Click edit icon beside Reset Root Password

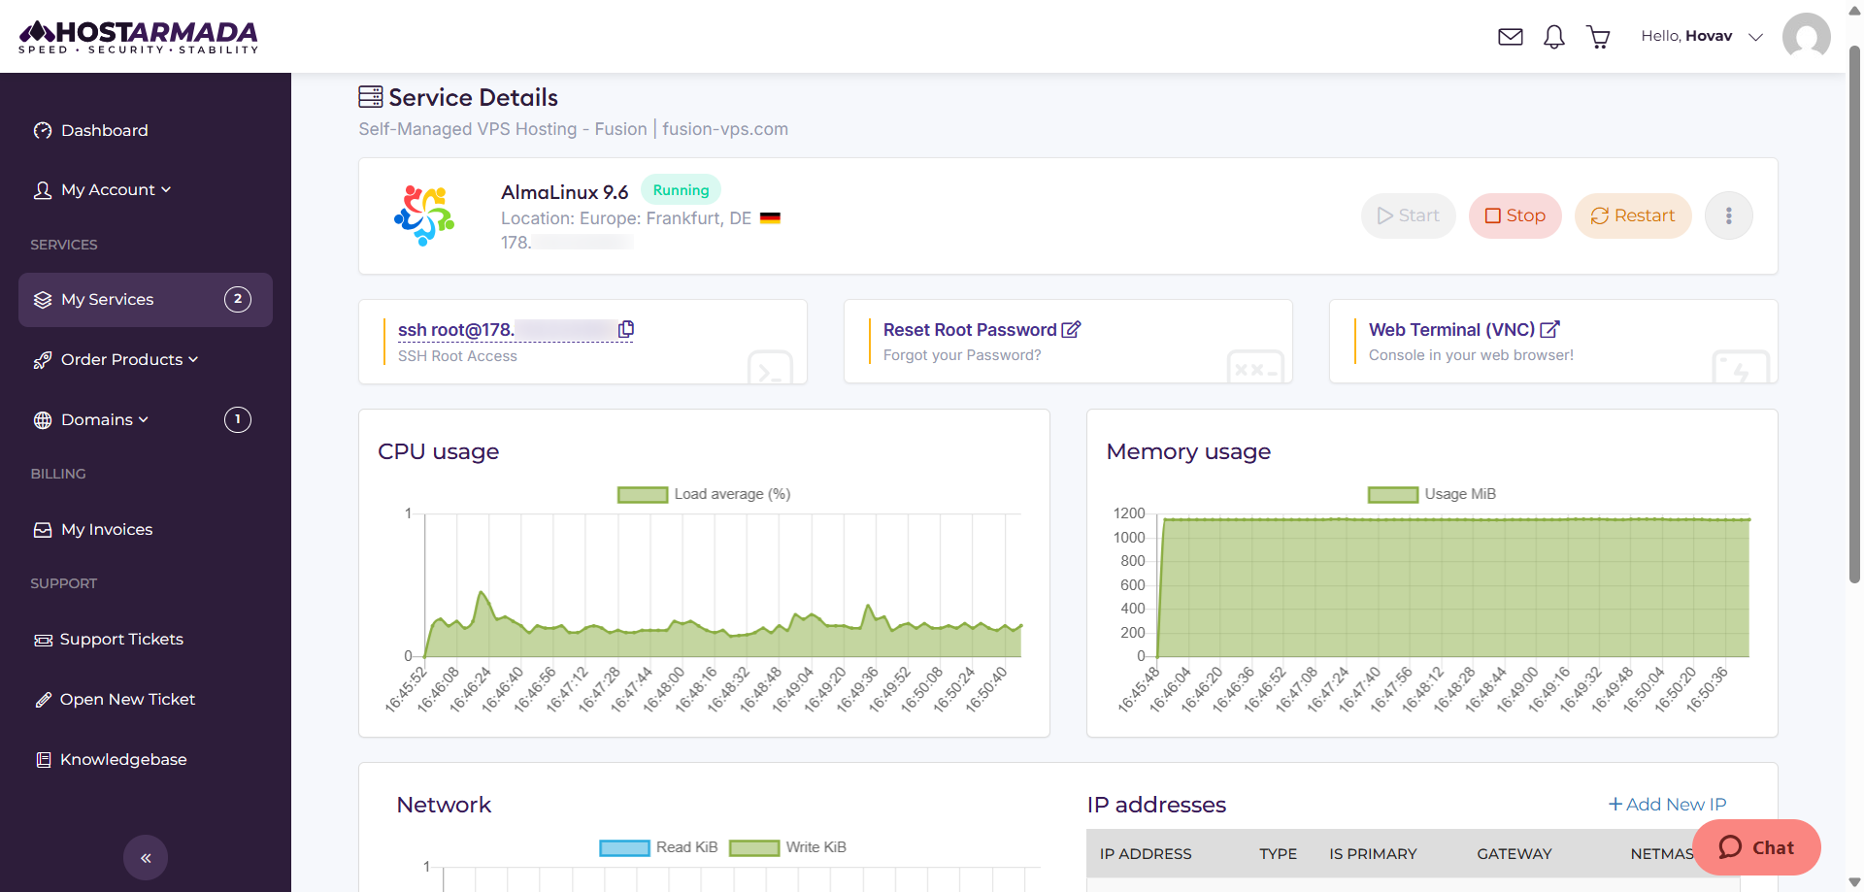(1071, 329)
